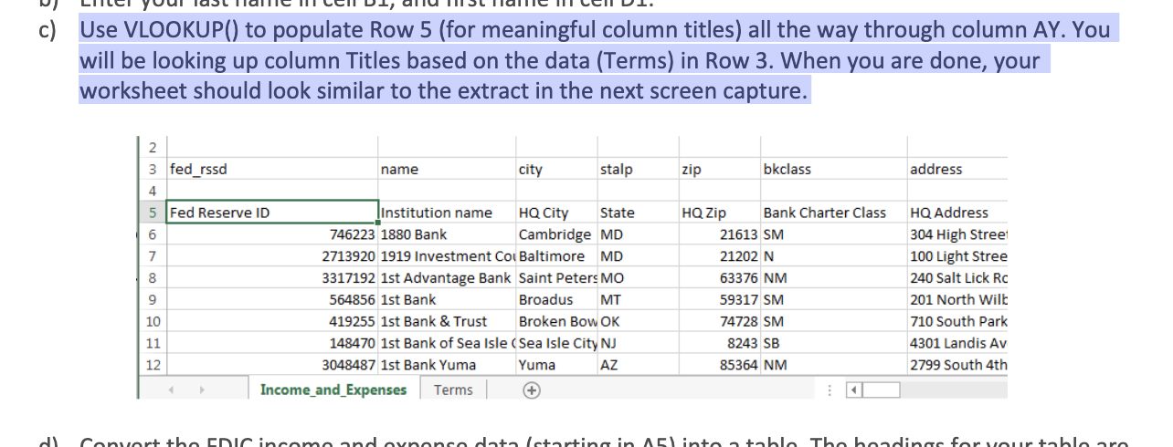Select cell with 746223

pos(271,234)
